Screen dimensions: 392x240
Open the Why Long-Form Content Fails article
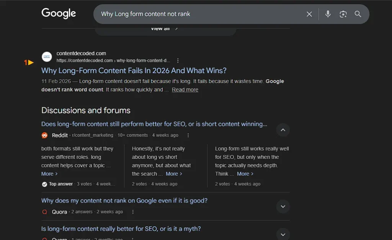[x=134, y=70]
